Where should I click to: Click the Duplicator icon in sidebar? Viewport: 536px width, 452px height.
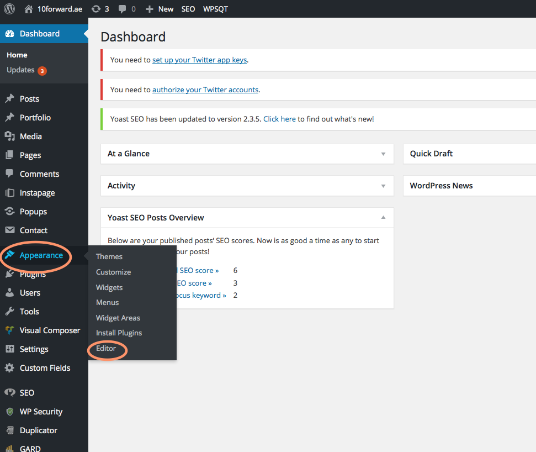[9, 430]
